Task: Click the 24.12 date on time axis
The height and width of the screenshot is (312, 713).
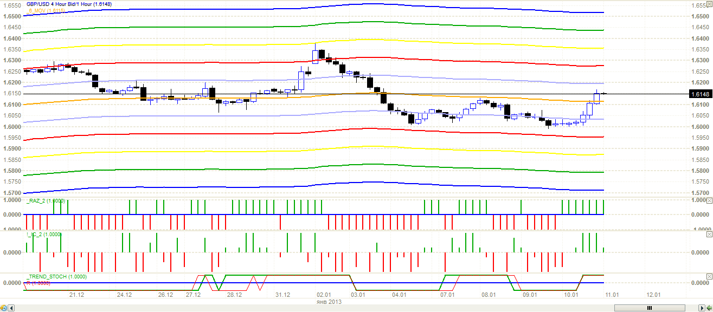Action: [124, 295]
